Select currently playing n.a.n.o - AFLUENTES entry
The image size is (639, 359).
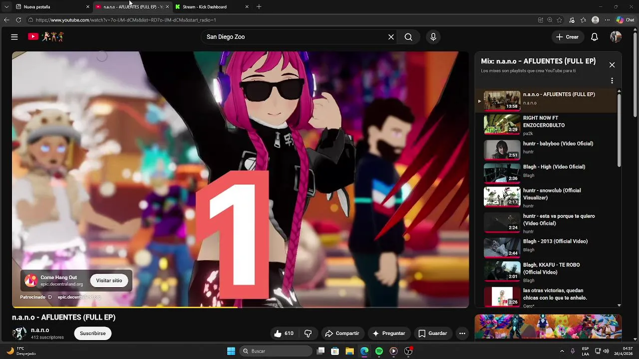coord(547,100)
